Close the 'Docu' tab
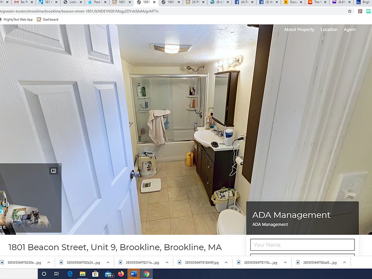372x279 pixels. [x=301, y=2]
